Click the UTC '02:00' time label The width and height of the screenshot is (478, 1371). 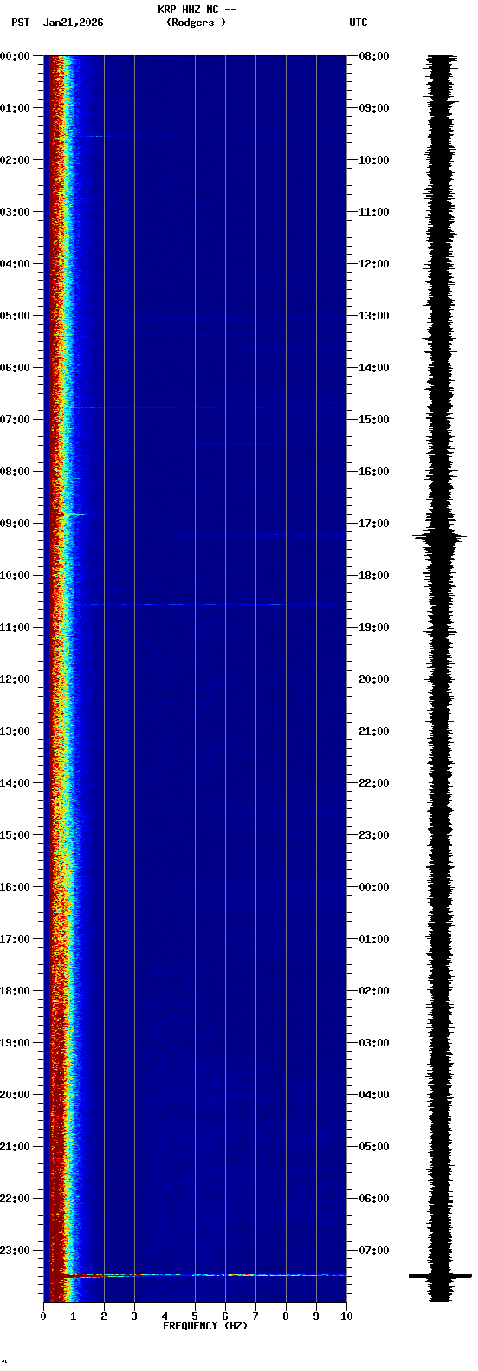pyautogui.click(x=373, y=991)
